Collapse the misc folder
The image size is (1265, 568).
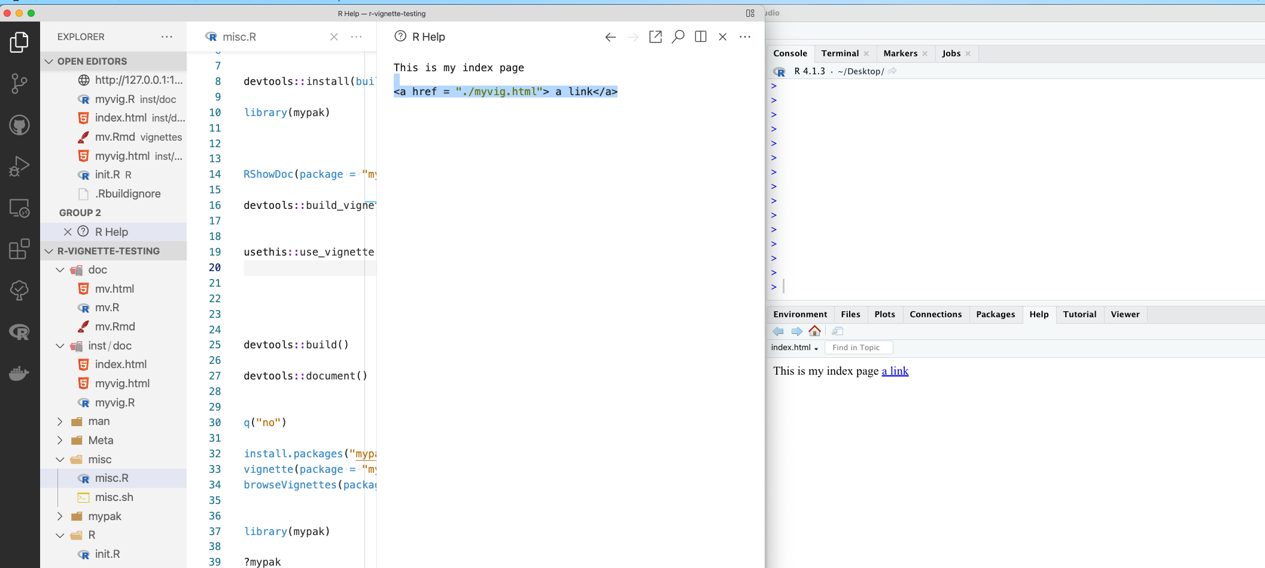[60, 460]
